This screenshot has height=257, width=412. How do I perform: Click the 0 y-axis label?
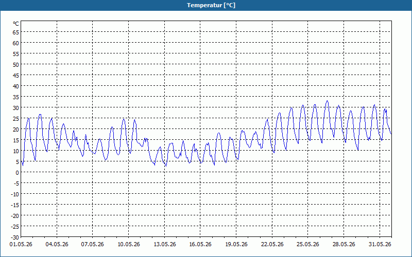coord(18,173)
